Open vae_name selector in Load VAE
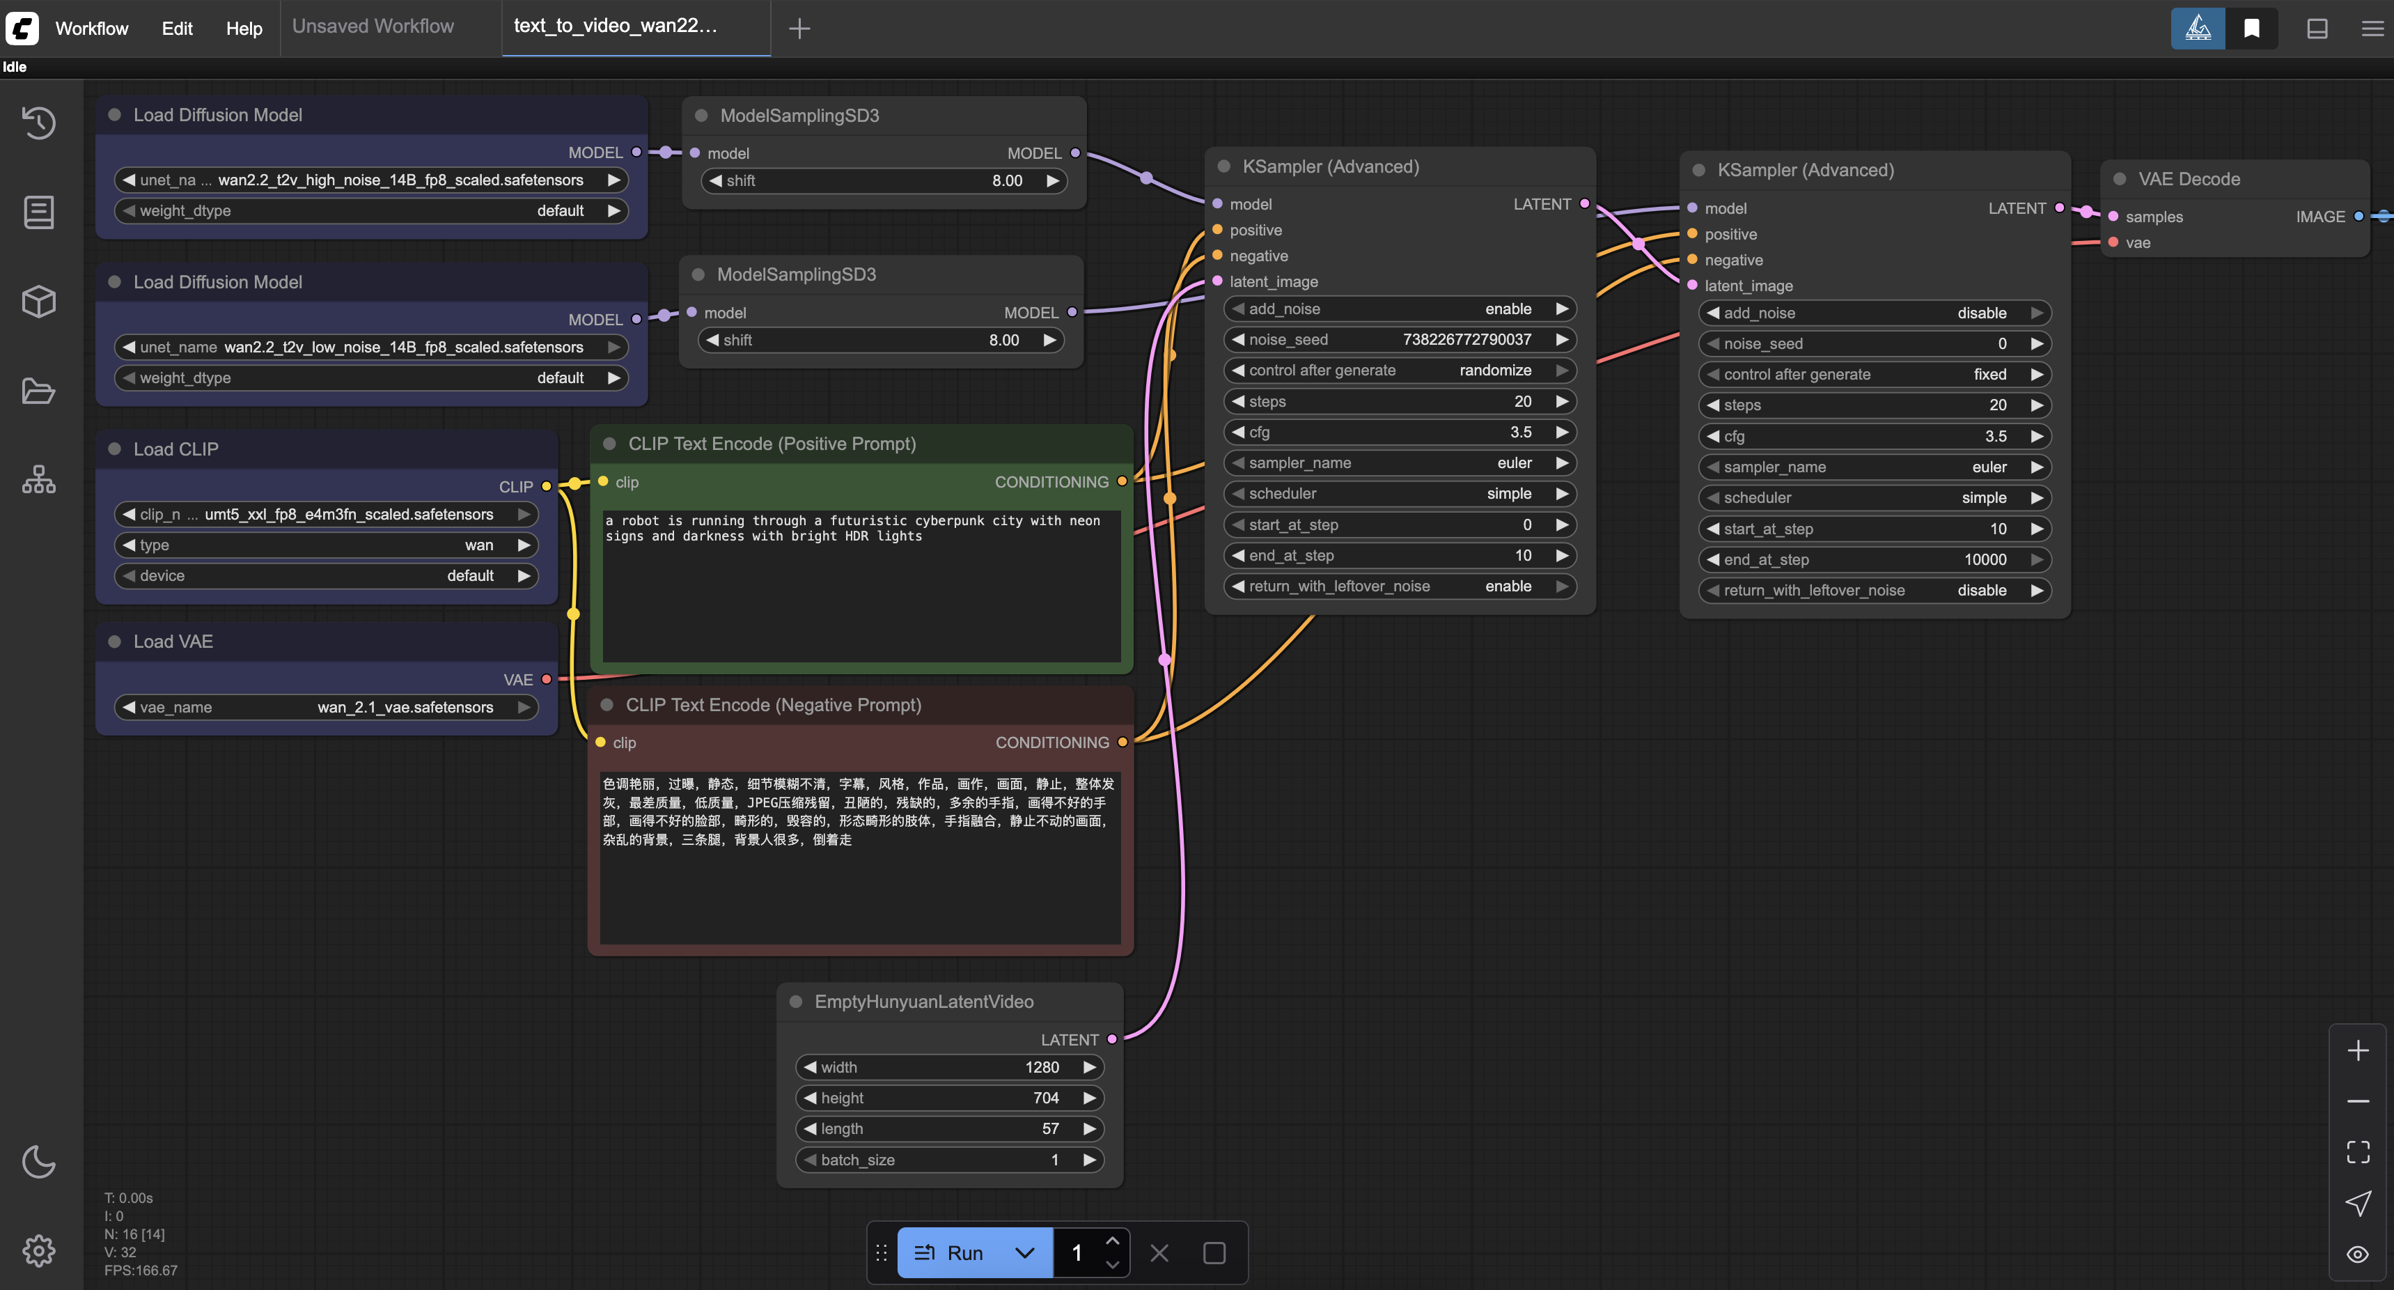2394x1290 pixels. pyautogui.click(x=325, y=707)
